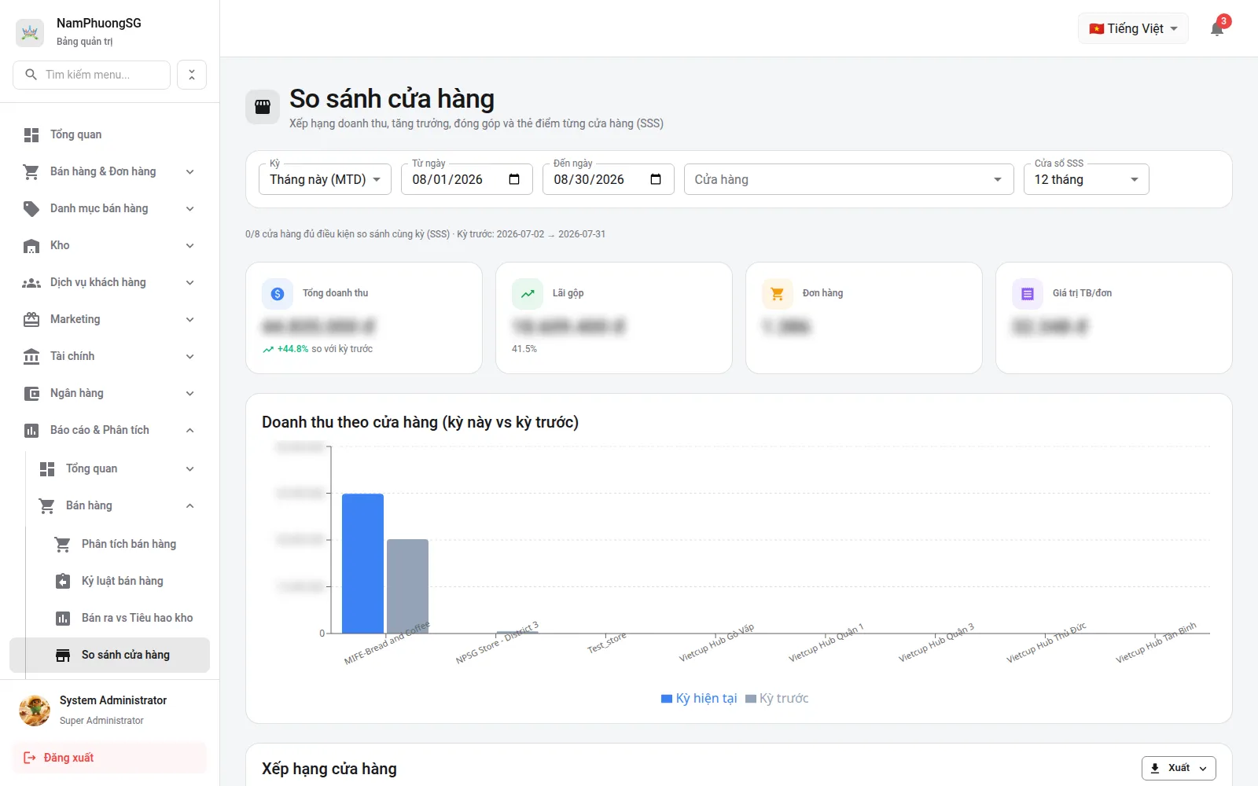Open the Cửa hàng store selector

click(x=848, y=179)
